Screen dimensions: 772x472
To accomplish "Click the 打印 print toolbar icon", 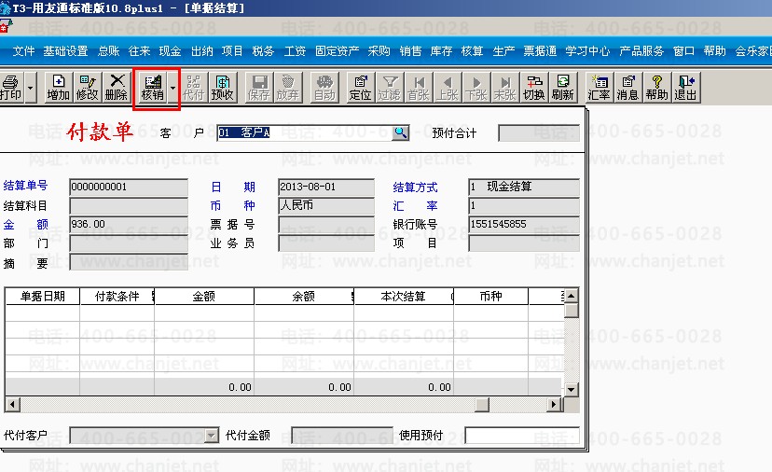I will pos(11,88).
